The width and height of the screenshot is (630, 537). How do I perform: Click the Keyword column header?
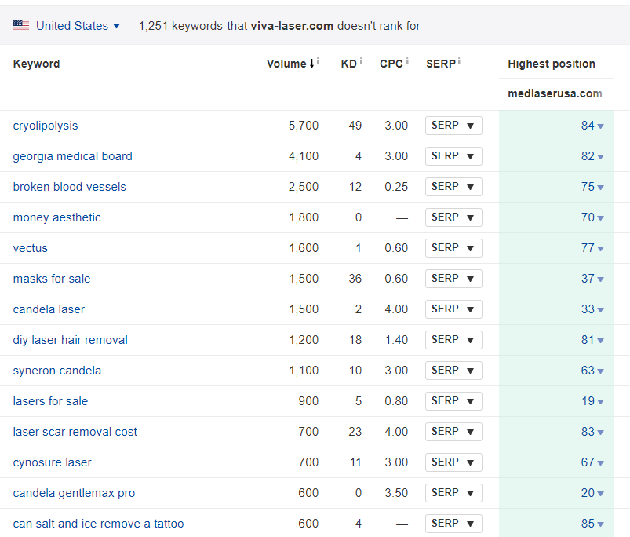[37, 64]
